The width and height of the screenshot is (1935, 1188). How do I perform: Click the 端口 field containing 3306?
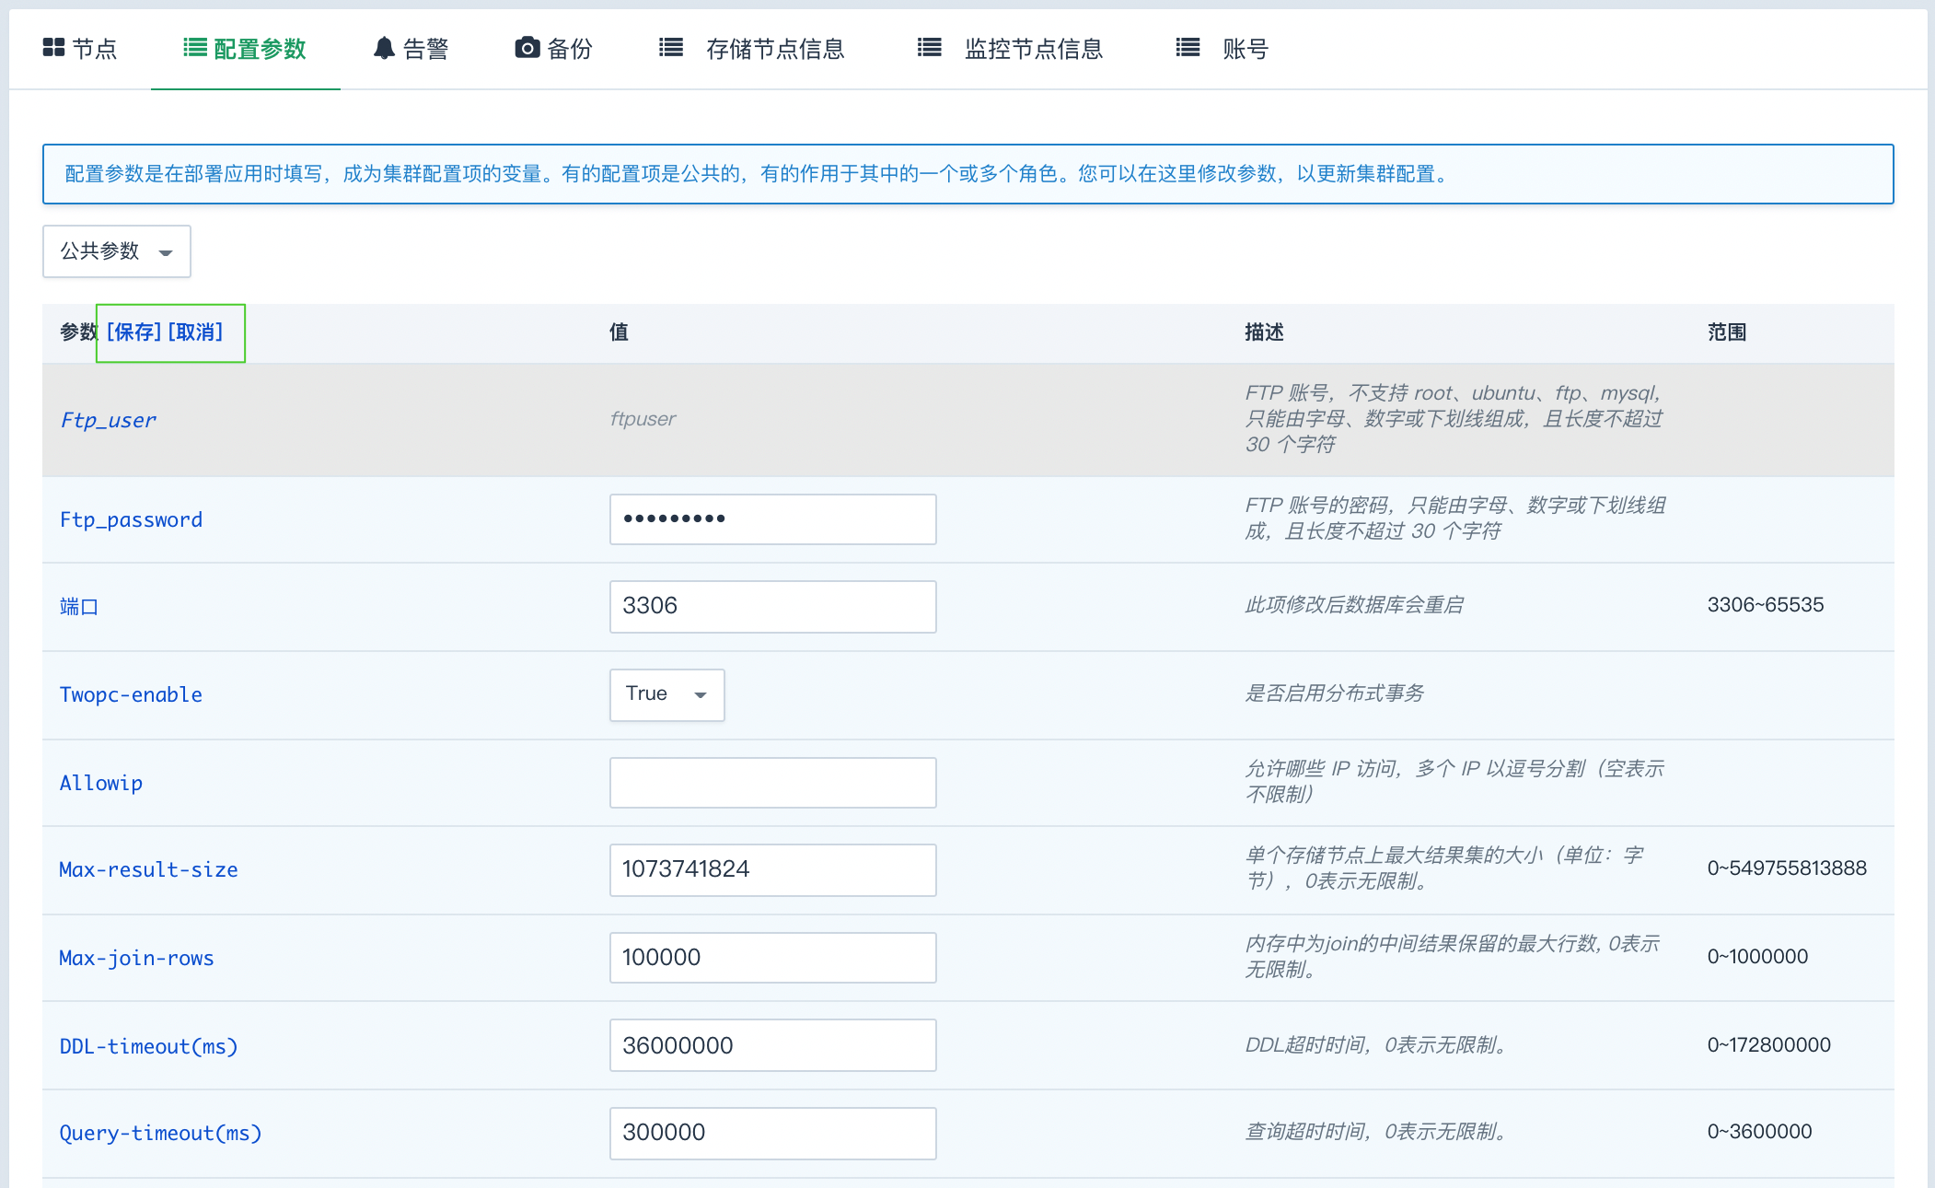773,607
